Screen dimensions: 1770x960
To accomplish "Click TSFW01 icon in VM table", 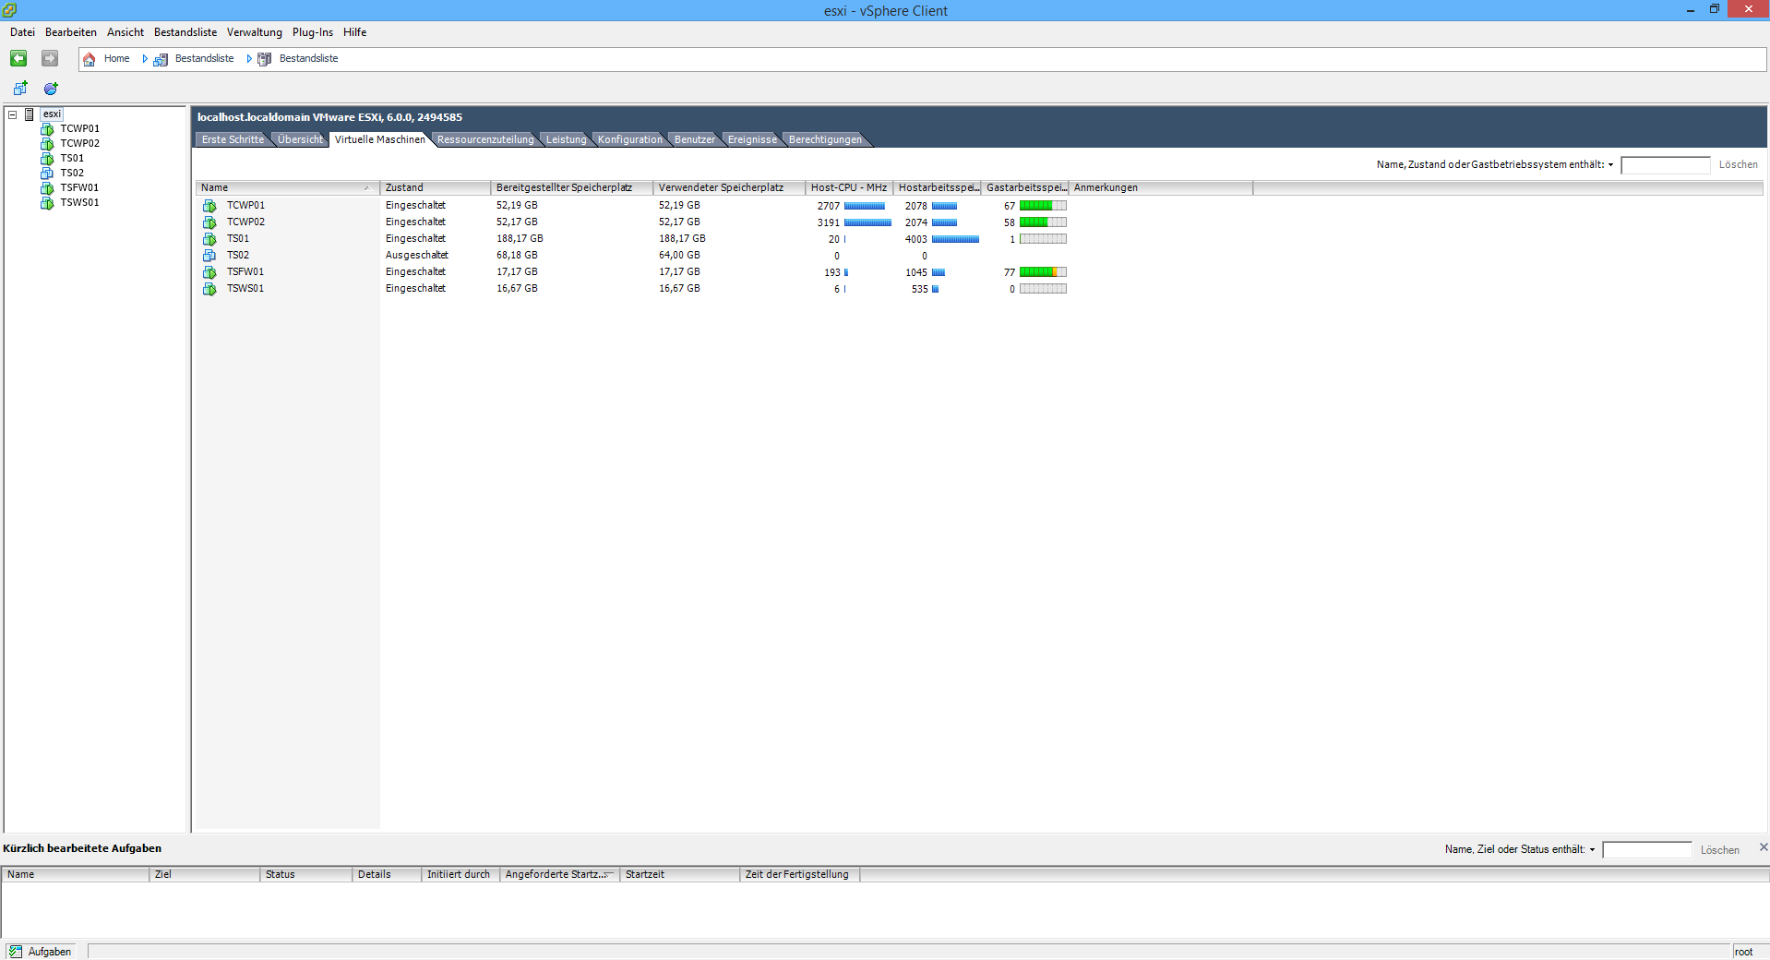I will click(209, 272).
